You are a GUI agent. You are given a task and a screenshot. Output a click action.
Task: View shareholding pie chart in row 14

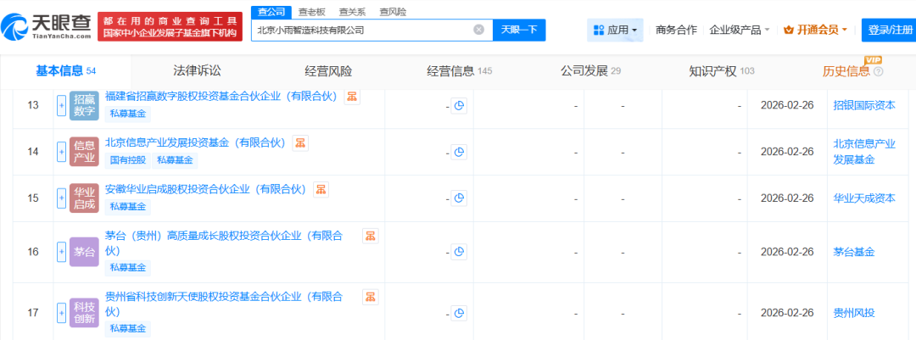[459, 152]
